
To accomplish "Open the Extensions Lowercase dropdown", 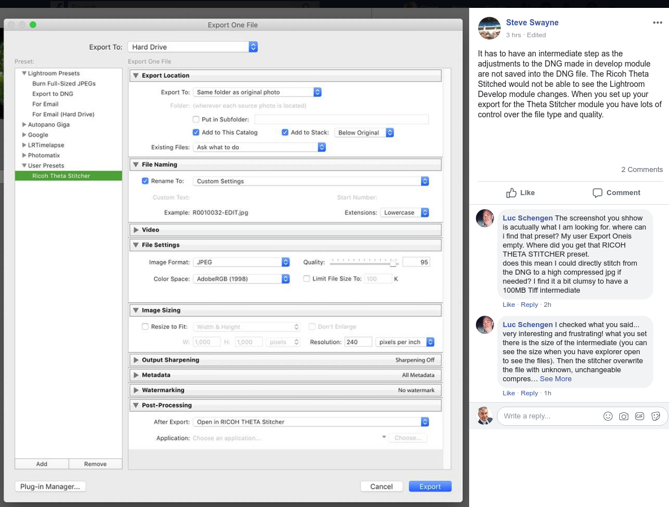I will coord(404,212).
